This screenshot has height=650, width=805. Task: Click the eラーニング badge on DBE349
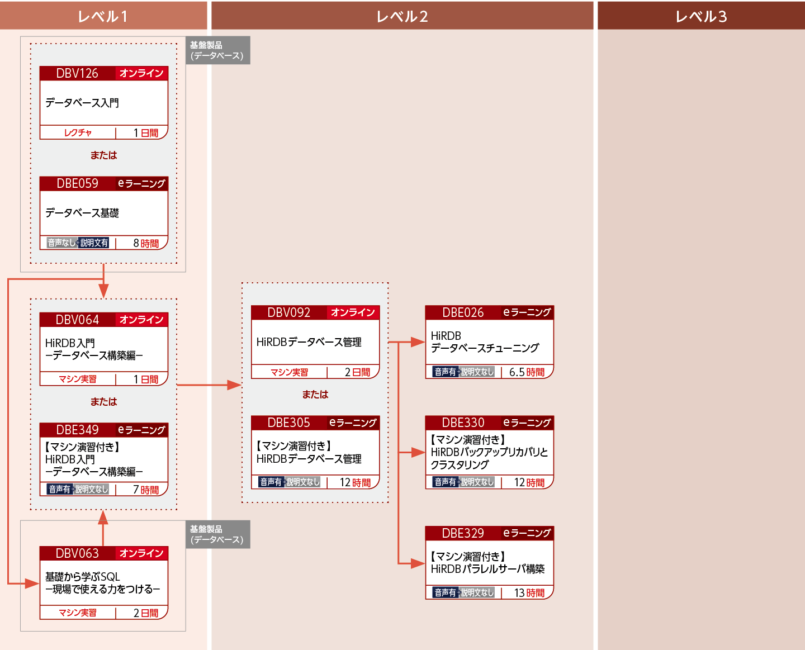[141, 430]
